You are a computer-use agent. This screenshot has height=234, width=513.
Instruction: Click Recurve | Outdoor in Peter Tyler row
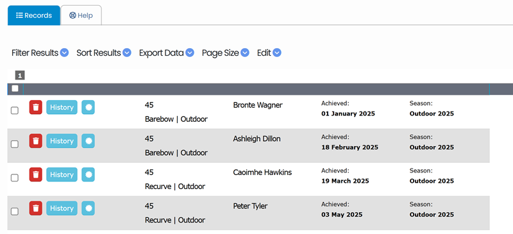175,221
